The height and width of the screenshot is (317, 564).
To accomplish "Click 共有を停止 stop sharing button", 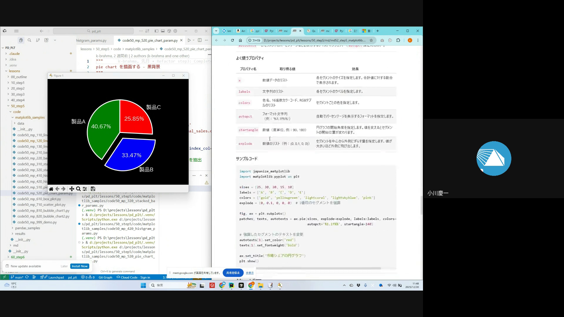I will (x=233, y=273).
